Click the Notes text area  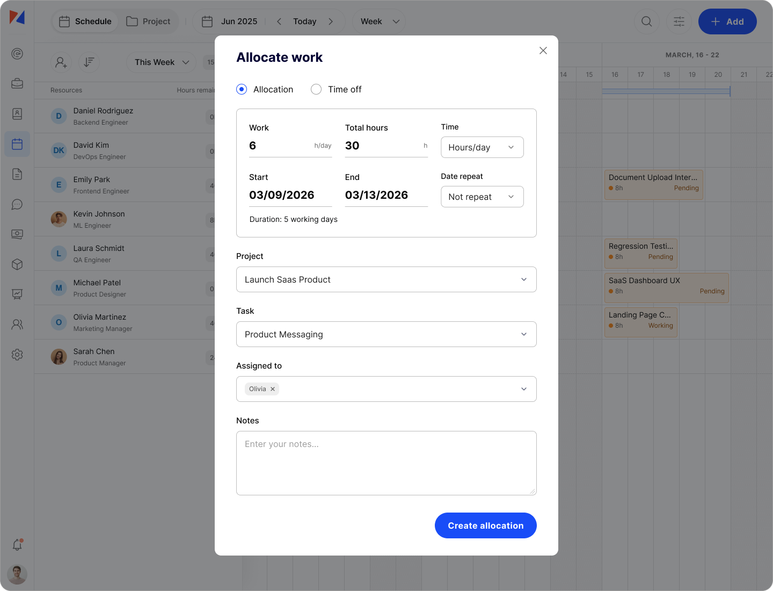[x=386, y=463]
